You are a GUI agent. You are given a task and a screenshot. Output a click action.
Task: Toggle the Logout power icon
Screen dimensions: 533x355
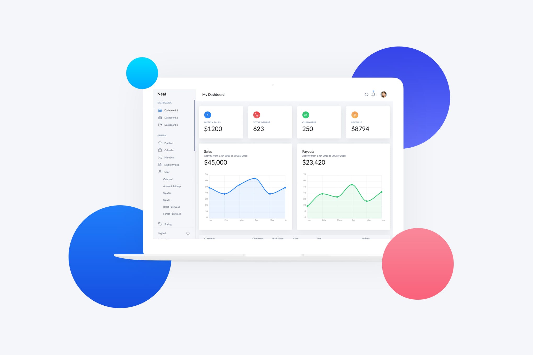(187, 233)
